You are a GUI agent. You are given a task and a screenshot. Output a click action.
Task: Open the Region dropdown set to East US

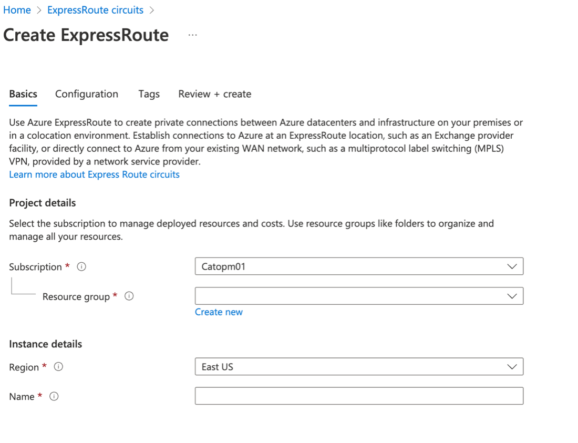point(359,367)
